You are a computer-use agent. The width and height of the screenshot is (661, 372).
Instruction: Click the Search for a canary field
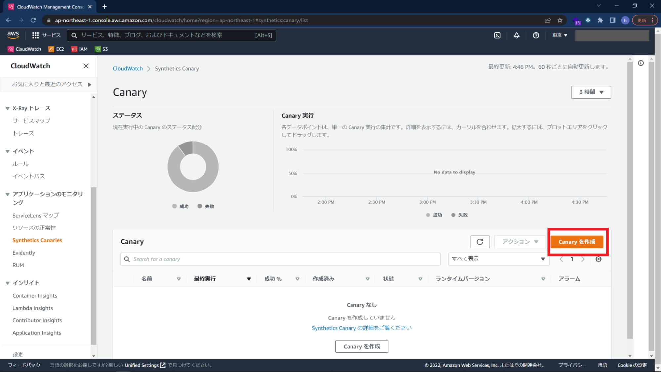280,259
